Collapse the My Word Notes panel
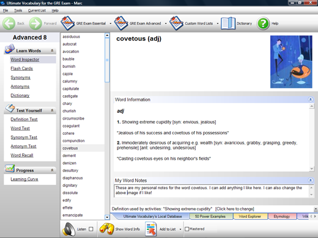The image size is (318, 238). click(311, 180)
